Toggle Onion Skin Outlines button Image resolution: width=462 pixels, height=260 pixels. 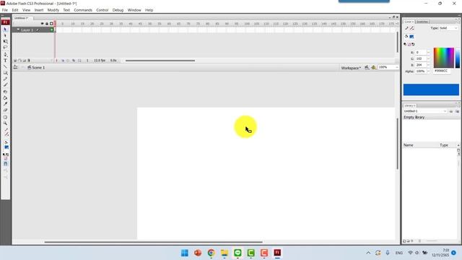coord(68,61)
